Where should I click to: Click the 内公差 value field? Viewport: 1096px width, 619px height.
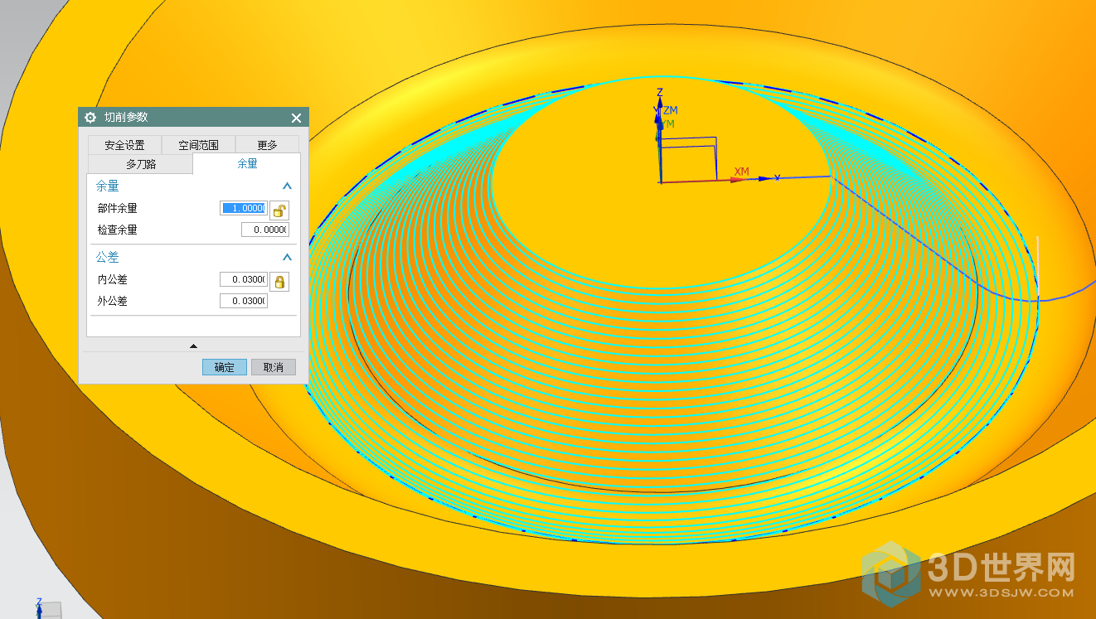click(243, 280)
